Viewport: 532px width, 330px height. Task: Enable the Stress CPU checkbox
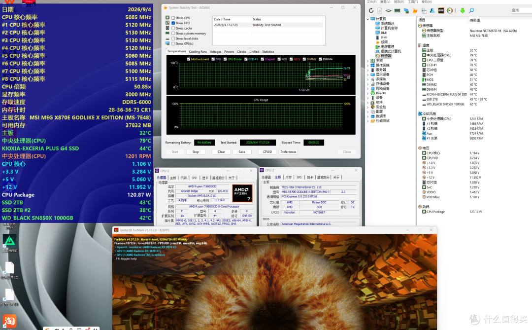173,18
